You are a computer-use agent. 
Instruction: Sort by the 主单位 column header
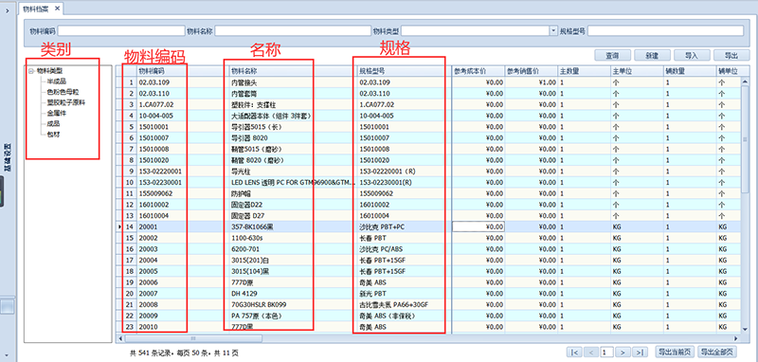click(x=637, y=71)
